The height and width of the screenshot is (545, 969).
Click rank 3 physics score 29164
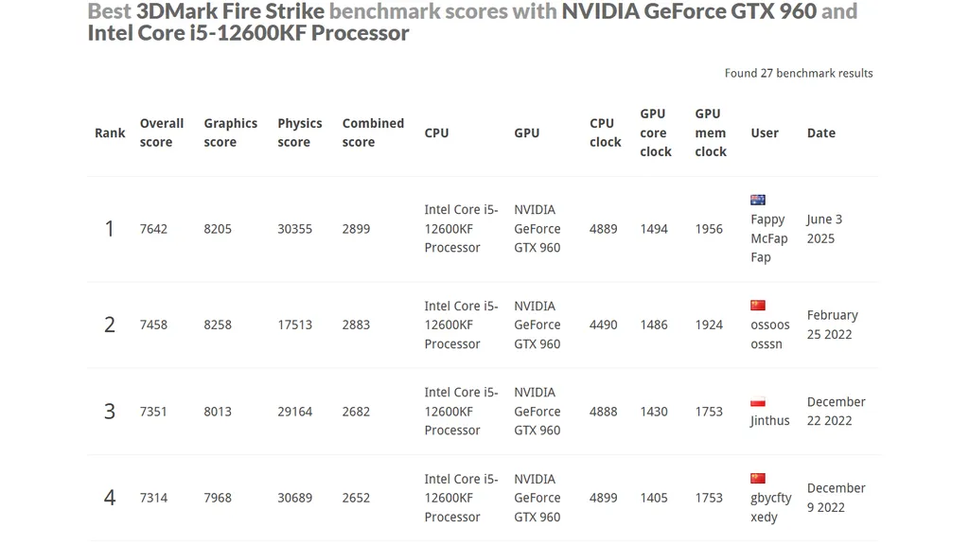pos(294,412)
